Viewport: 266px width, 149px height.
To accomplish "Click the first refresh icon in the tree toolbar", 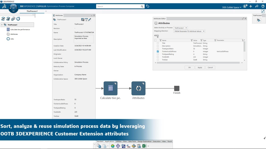I will pos(3,19).
